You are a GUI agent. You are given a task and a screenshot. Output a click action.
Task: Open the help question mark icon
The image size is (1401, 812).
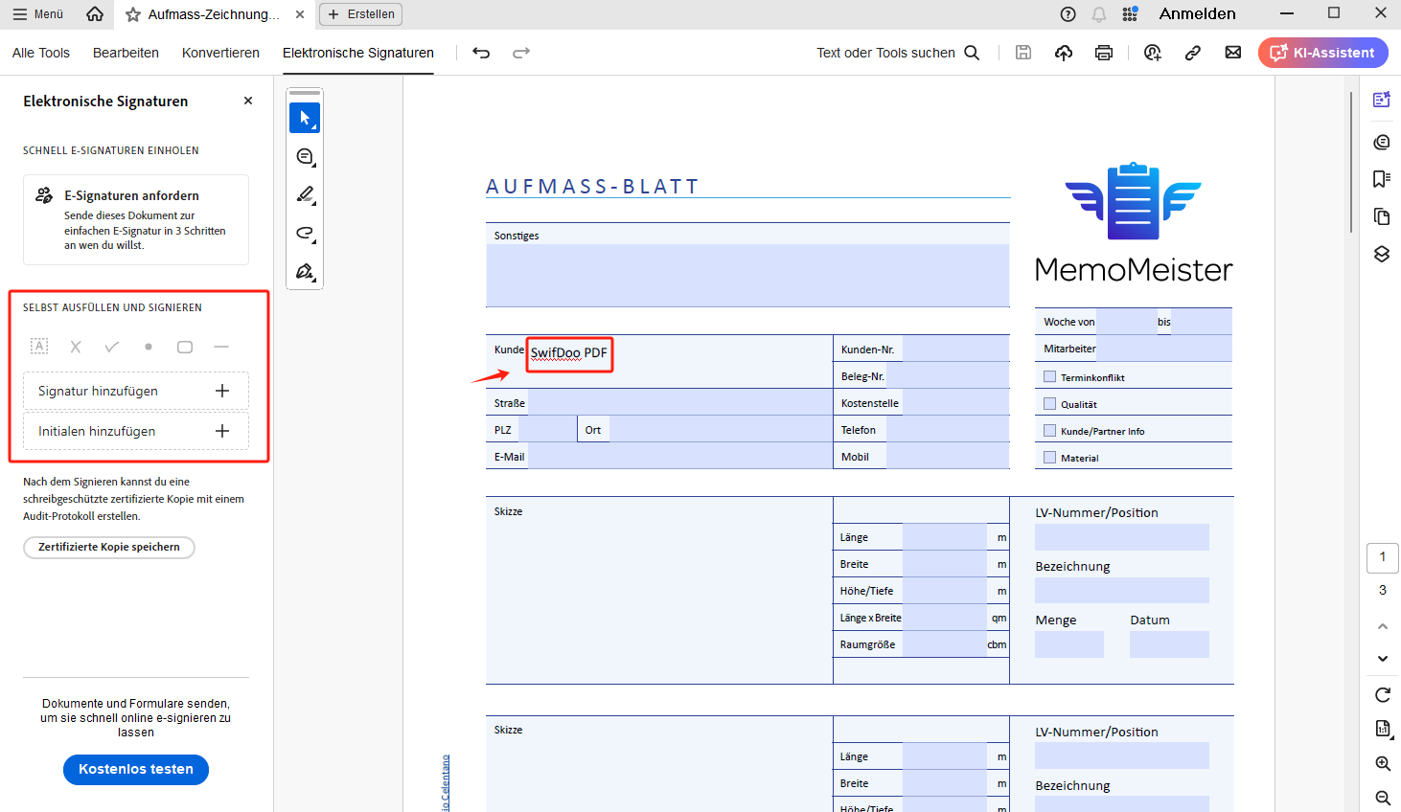click(1068, 14)
